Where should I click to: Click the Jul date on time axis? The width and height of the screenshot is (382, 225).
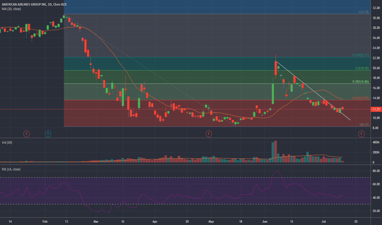click(x=324, y=222)
